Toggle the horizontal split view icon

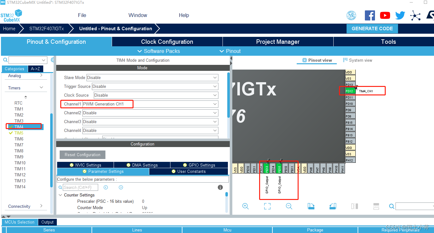(x=376, y=206)
